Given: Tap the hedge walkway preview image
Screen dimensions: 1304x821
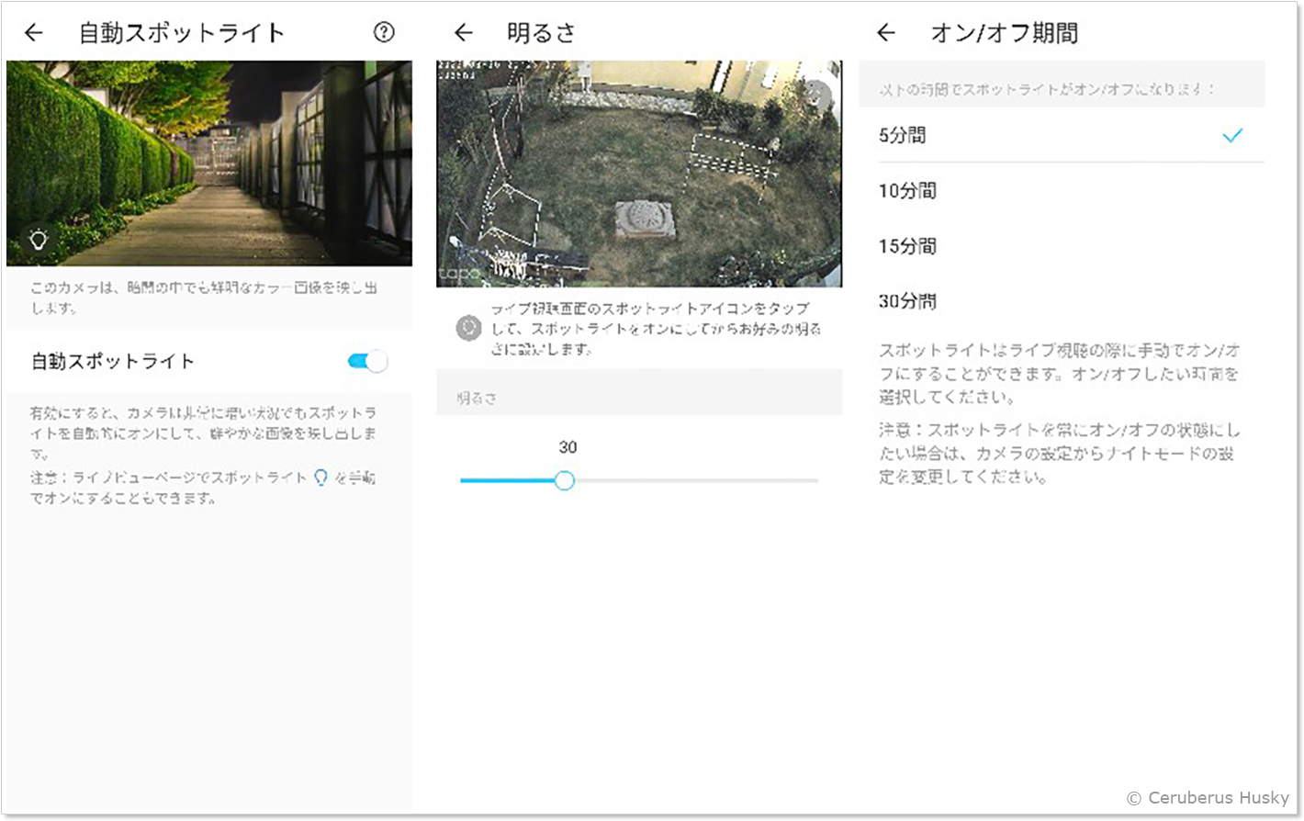Looking at the screenshot, I should (209, 163).
